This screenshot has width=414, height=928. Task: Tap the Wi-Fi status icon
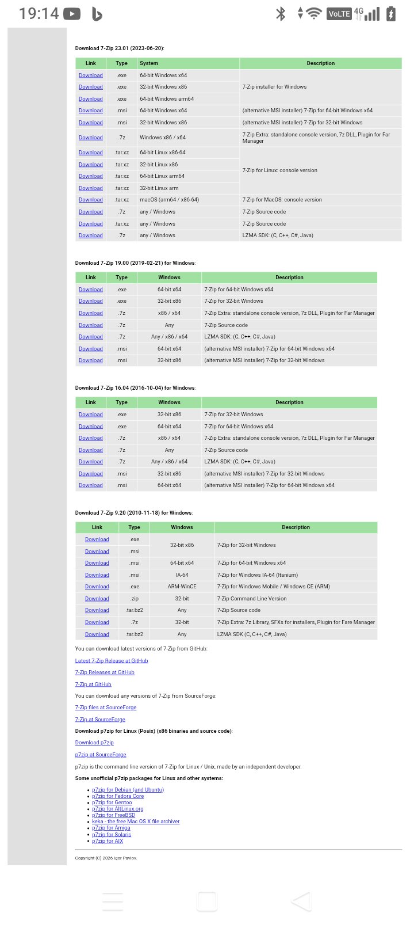[x=313, y=13]
